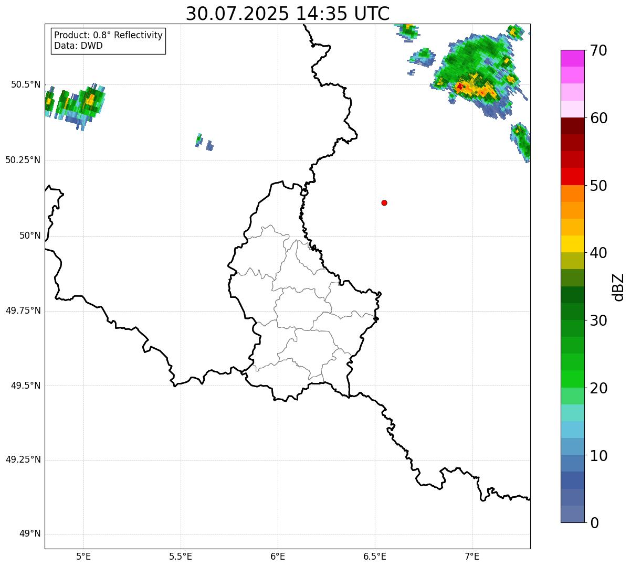Click the bright green 20 dBZ band
Viewport: 631px width, 567px height.
click(573, 379)
